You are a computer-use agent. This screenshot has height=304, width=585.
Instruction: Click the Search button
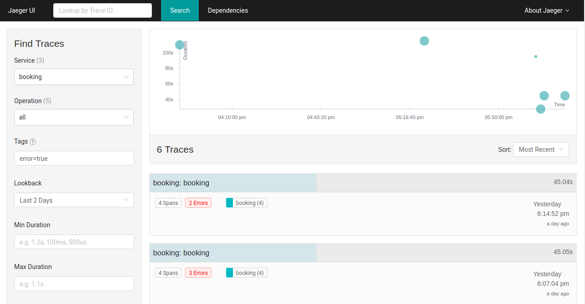click(180, 10)
